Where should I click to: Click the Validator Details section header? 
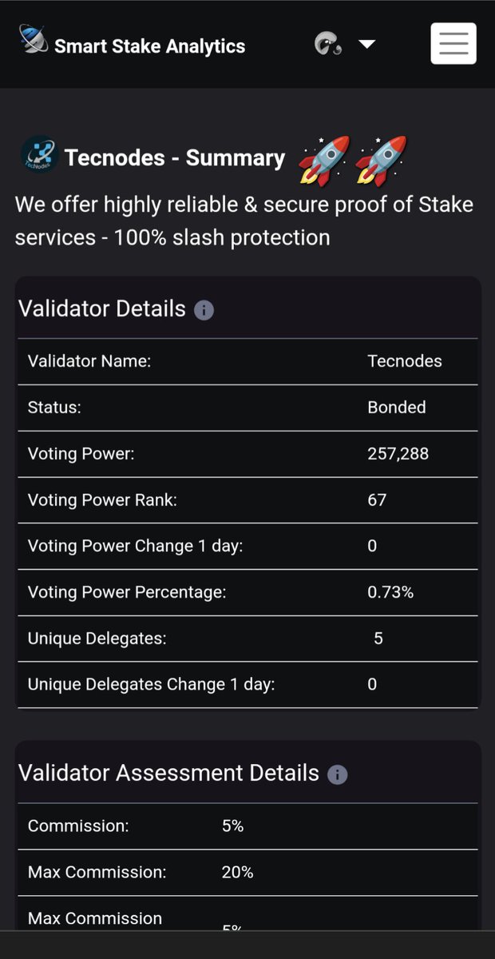102,309
